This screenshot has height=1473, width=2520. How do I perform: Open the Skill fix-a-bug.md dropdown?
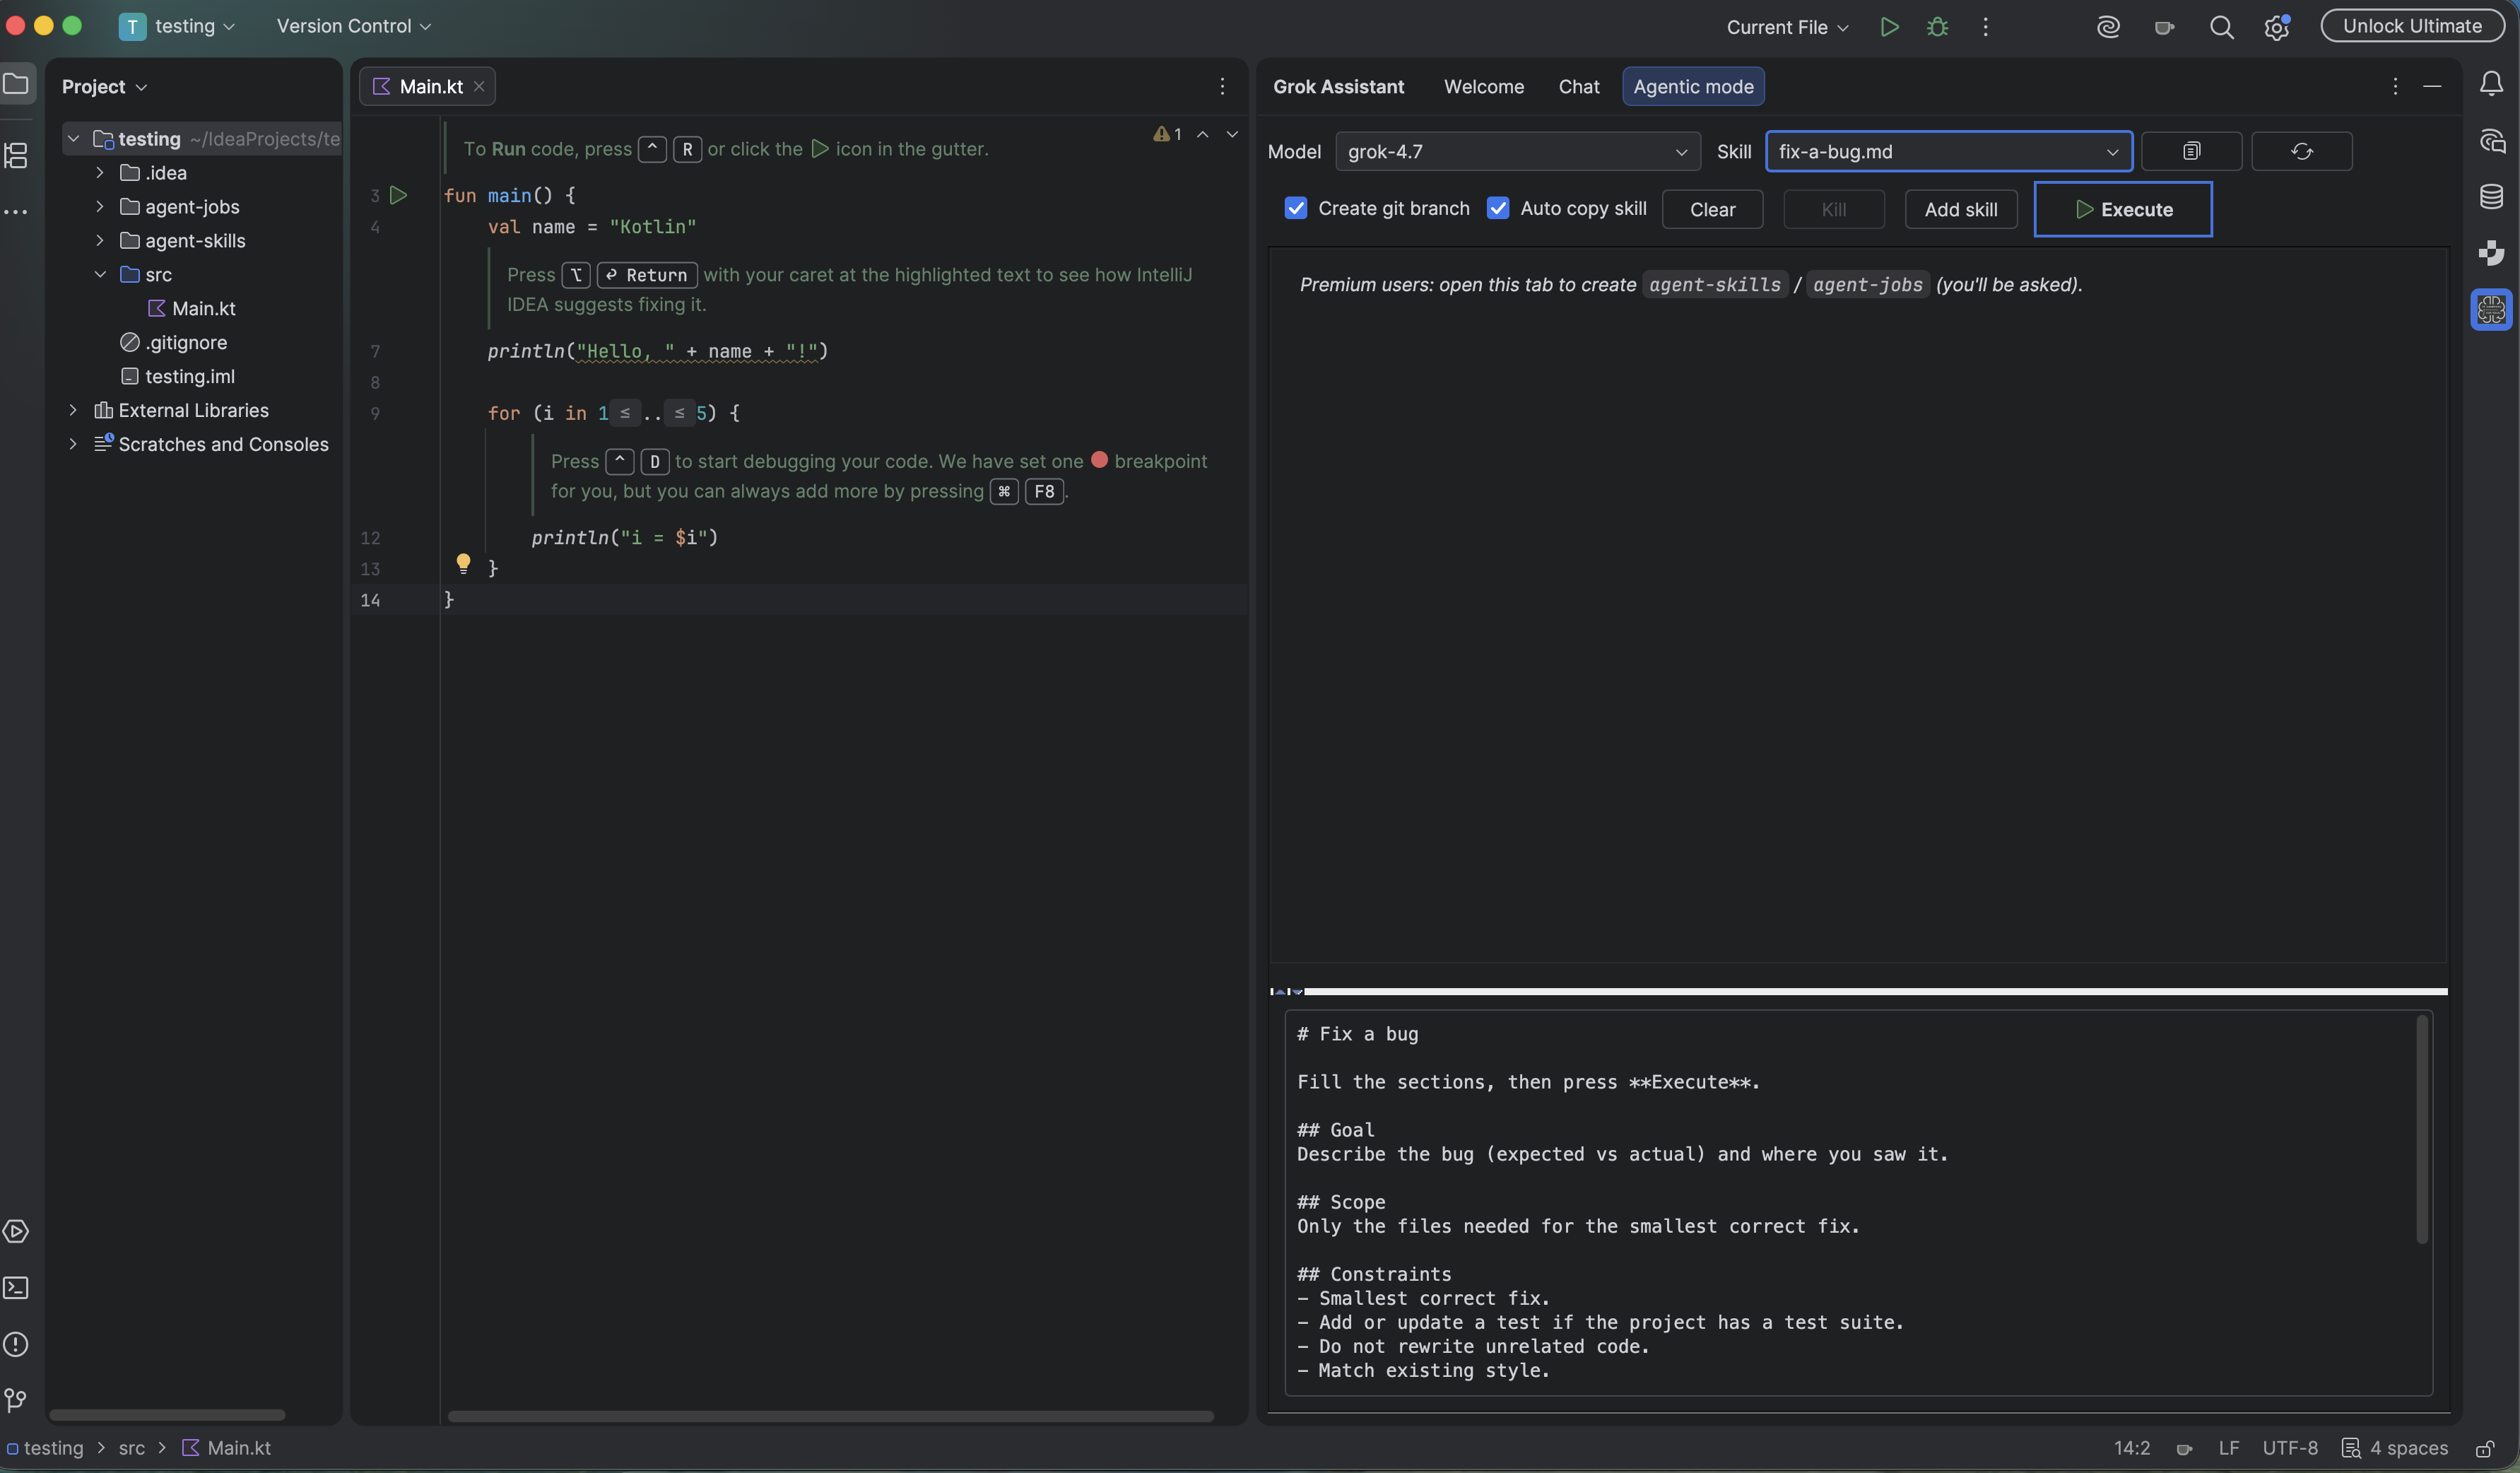[1949, 151]
